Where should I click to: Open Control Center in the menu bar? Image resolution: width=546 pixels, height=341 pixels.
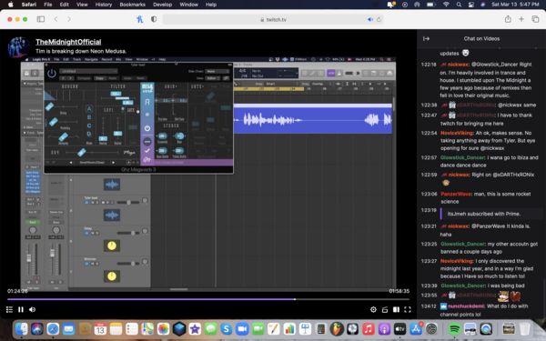point(470,5)
